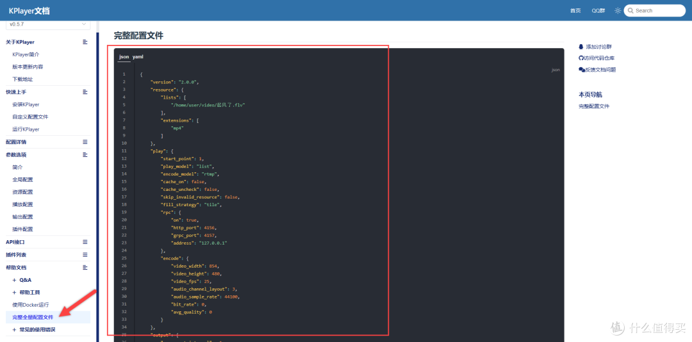Open 使用Docker运行 sidebar page
The image size is (692, 342).
tap(31, 305)
